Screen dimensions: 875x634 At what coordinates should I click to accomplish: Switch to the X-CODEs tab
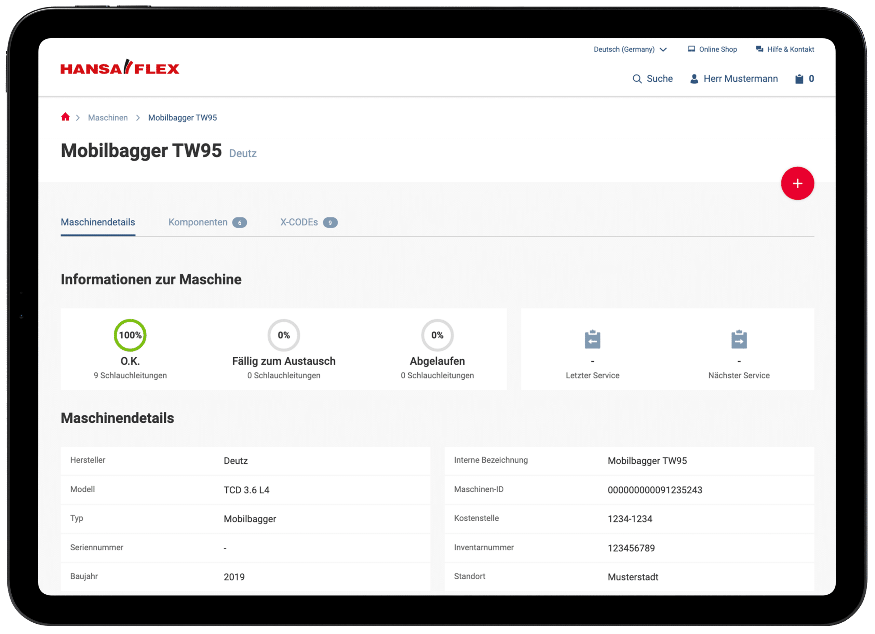point(299,222)
